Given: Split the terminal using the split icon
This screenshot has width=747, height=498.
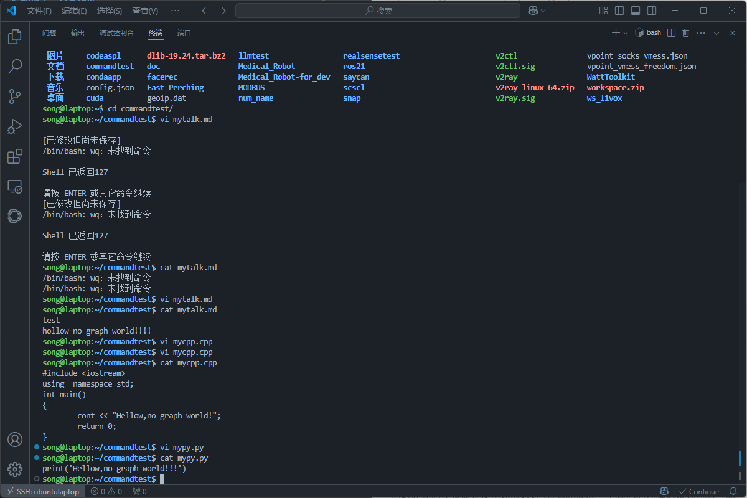Looking at the screenshot, I should [x=671, y=33].
